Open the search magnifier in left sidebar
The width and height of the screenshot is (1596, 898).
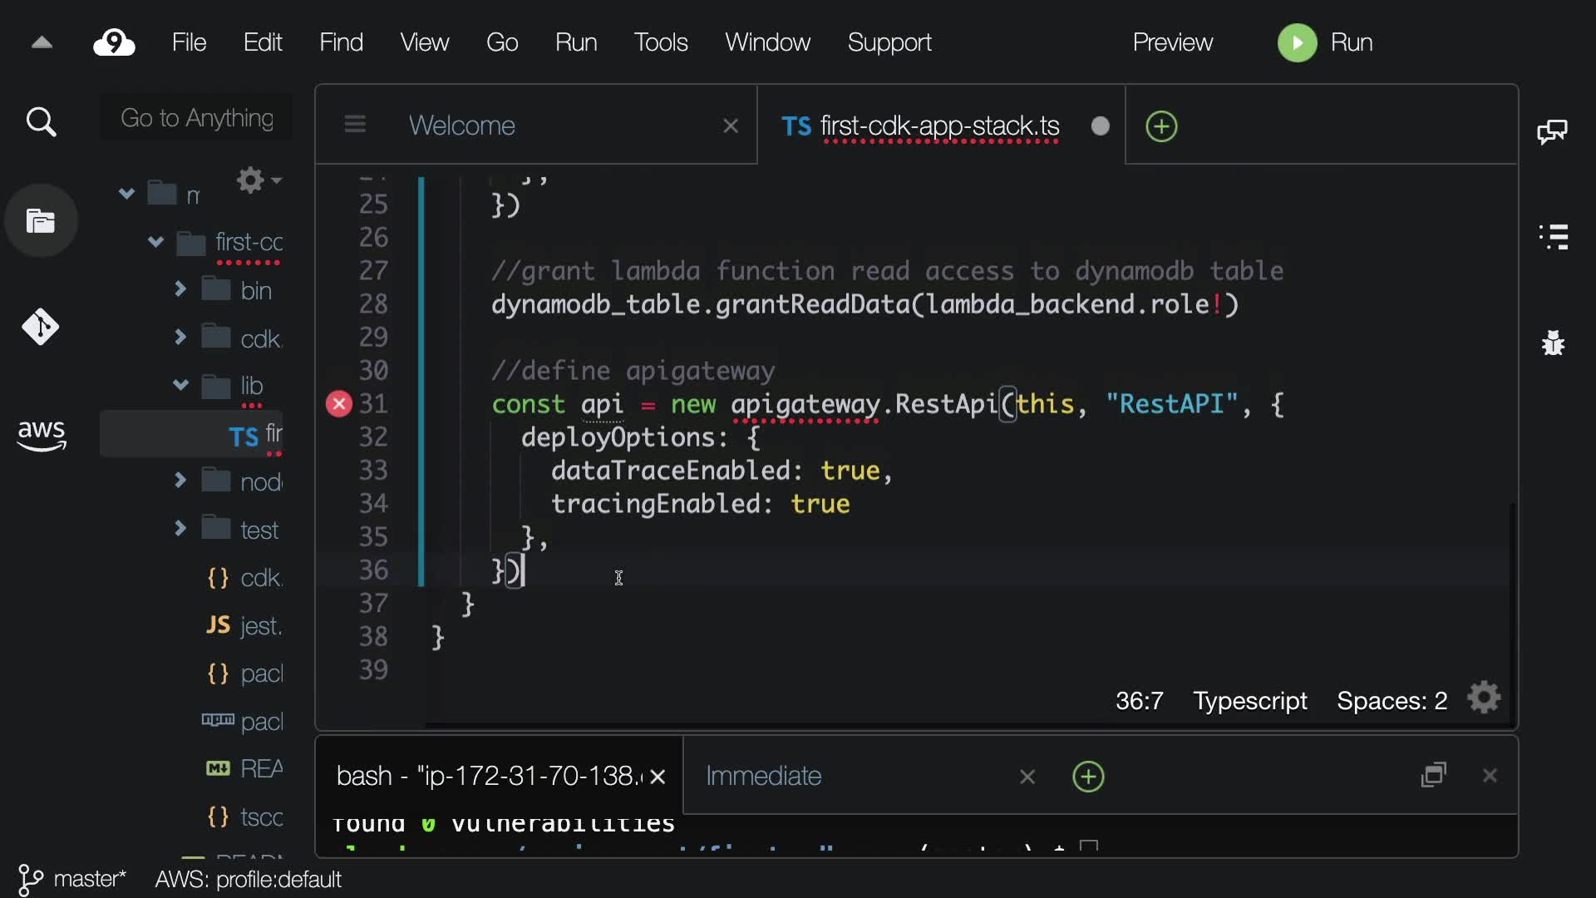coord(41,122)
